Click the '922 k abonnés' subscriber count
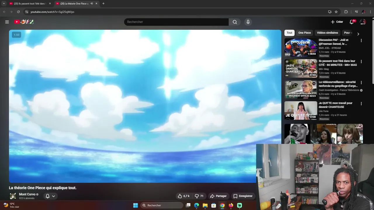This screenshot has width=374, height=210. (27, 198)
